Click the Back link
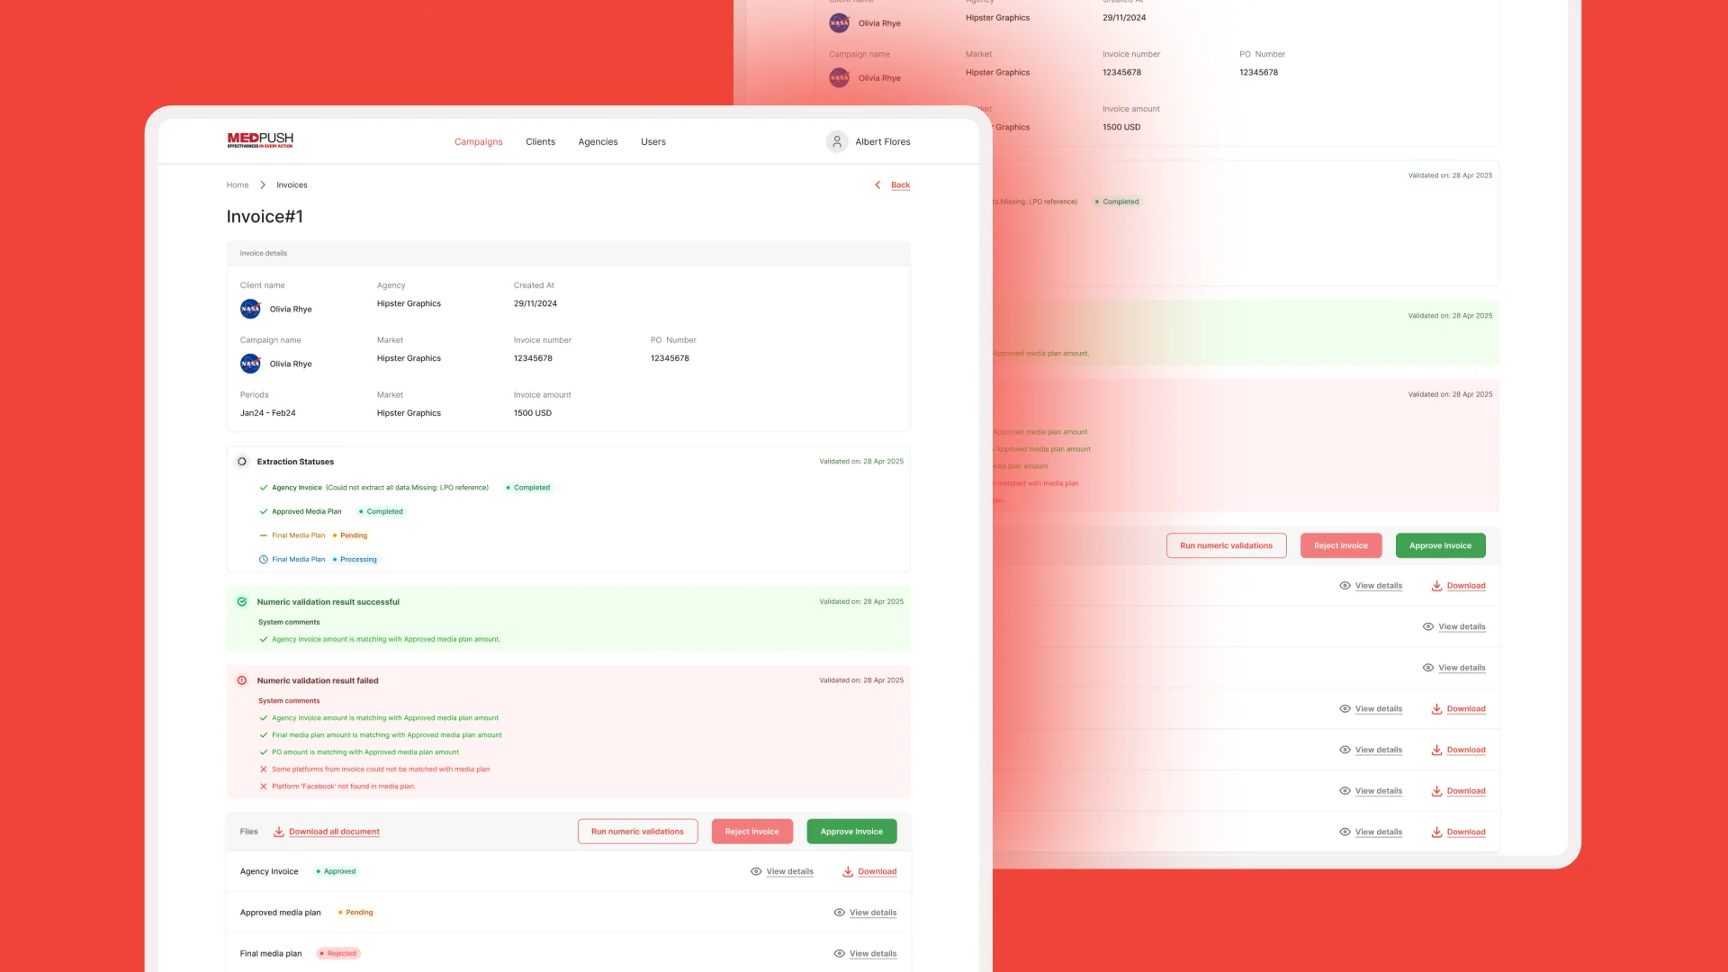 pyautogui.click(x=901, y=184)
